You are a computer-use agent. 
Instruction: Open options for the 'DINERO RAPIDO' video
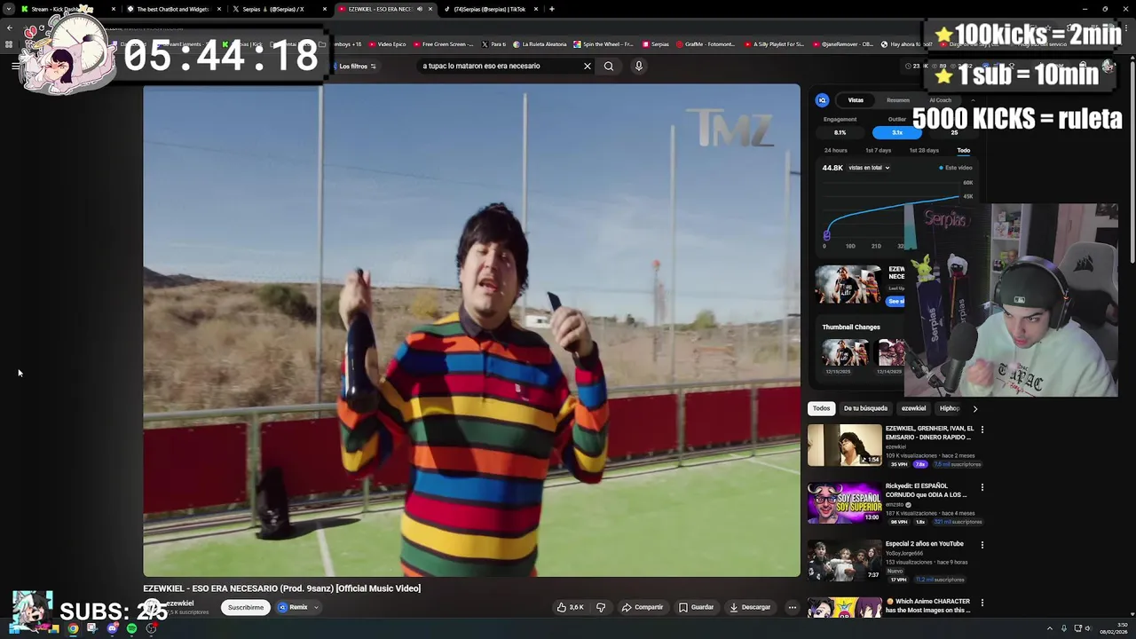pyautogui.click(x=982, y=430)
